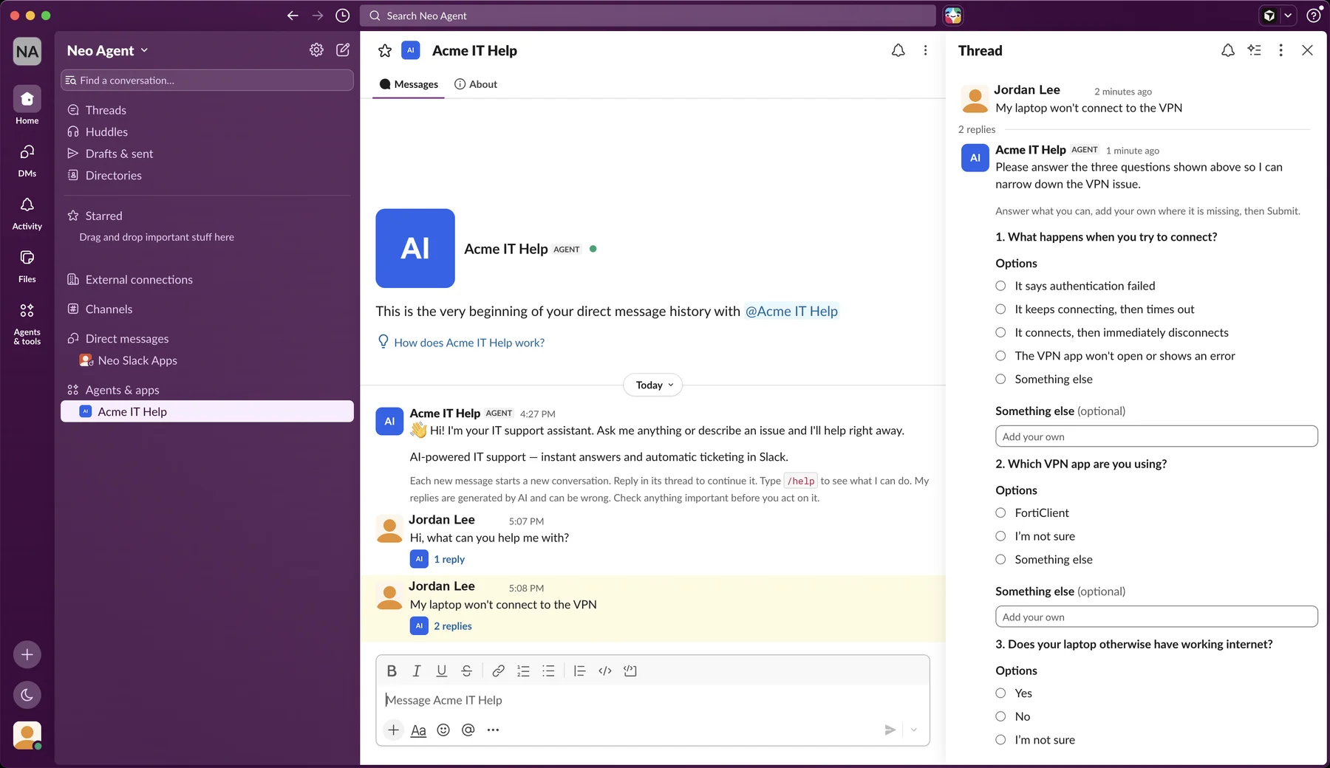Screen dimensions: 1330x768
Task: Select 'It connects, then immediately disconnects'
Action: coord(1000,332)
